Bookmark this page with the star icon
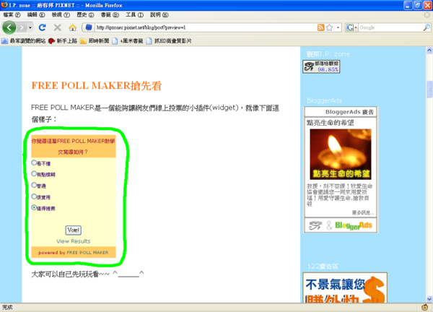The height and width of the screenshot is (312, 433). [330, 27]
